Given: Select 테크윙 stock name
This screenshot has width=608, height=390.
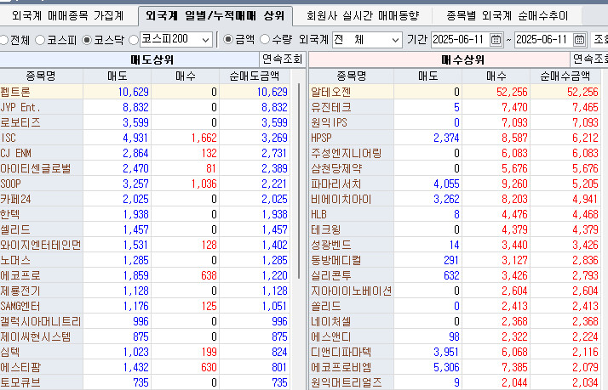Looking at the screenshot, I should point(325,229).
